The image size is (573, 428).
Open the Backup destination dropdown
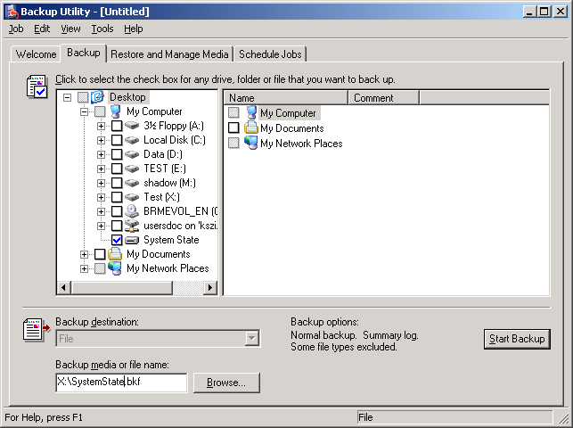(252, 339)
